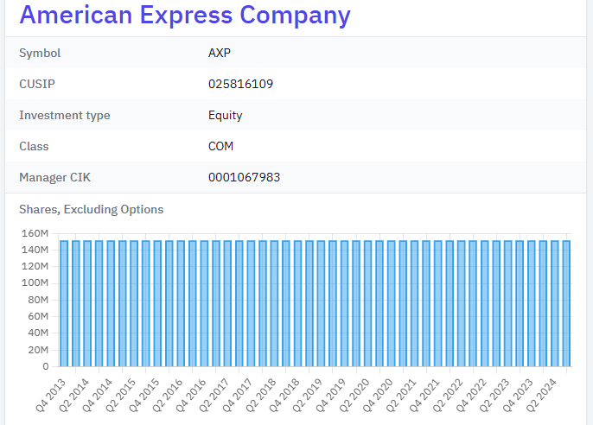Select the CUSIP value 025816109
This screenshot has width=593, height=425.
[240, 84]
